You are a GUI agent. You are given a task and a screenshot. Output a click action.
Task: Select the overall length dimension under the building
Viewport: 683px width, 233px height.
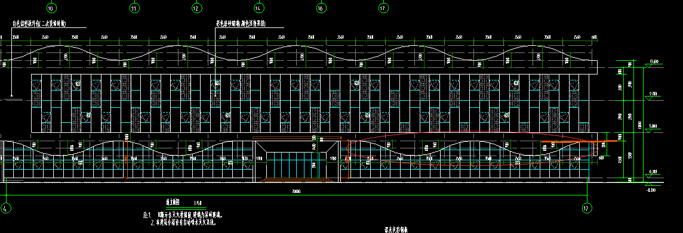(x=296, y=191)
